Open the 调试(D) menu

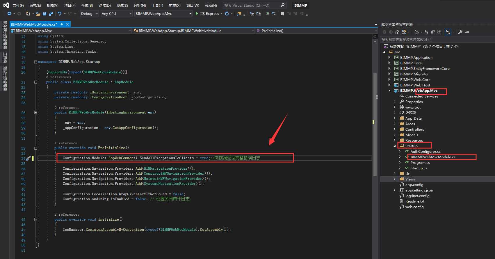tap(105, 5)
